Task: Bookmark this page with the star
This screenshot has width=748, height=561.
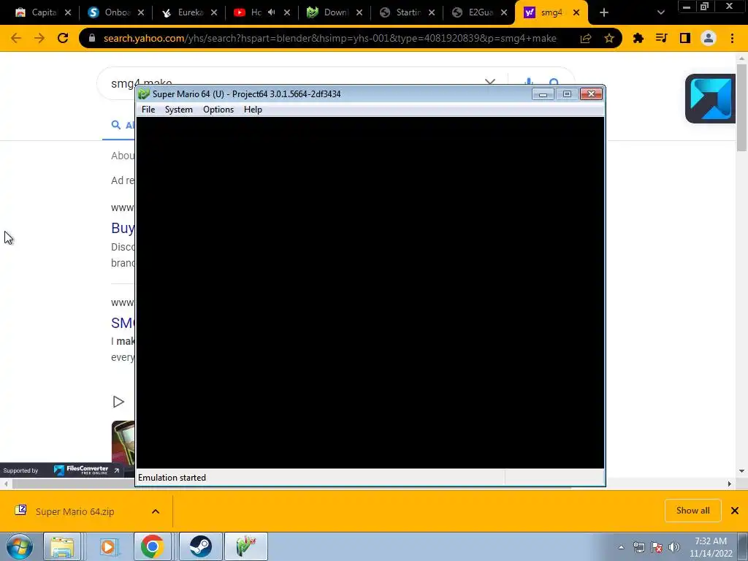Action: (608, 38)
